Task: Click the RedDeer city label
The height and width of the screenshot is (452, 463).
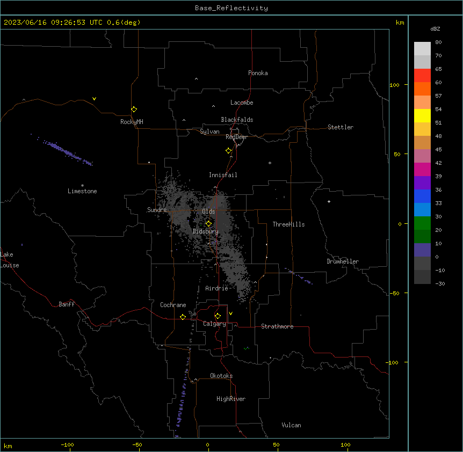Action: [x=236, y=137]
